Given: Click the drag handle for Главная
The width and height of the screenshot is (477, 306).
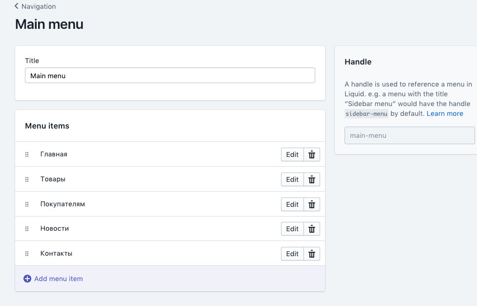Looking at the screenshot, I should (x=27, y=154).
